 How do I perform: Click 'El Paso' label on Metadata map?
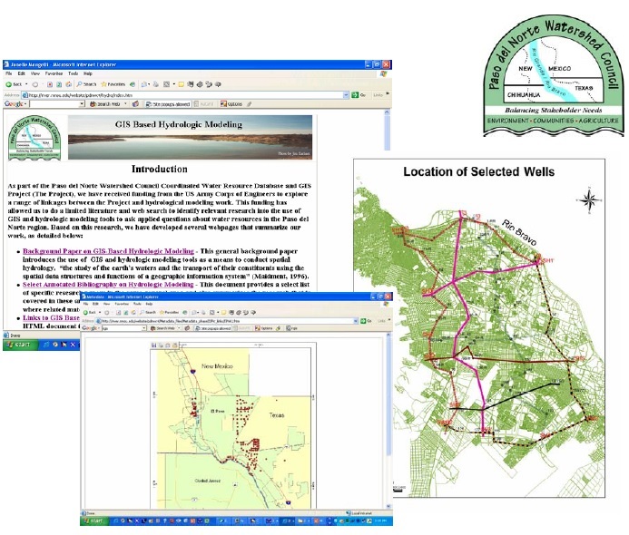click(217, 411)
